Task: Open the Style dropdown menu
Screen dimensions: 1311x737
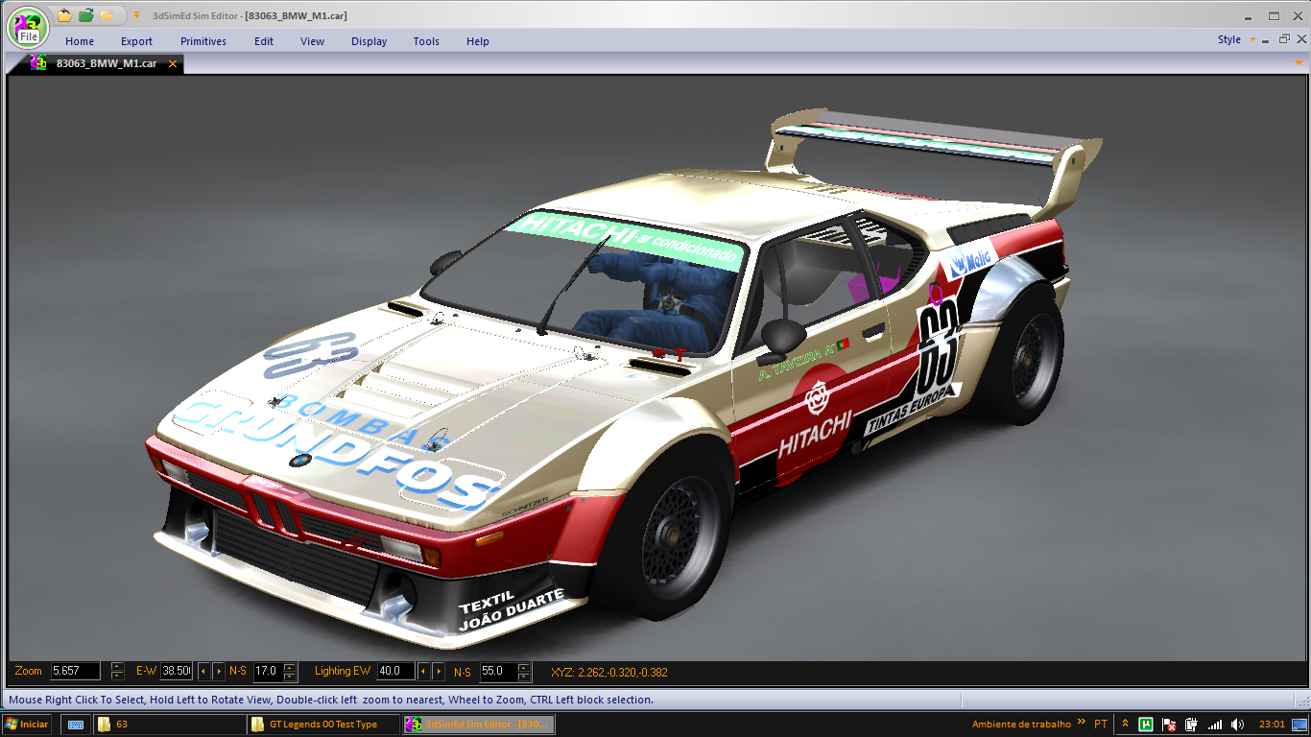Action: click(1236, 40)
